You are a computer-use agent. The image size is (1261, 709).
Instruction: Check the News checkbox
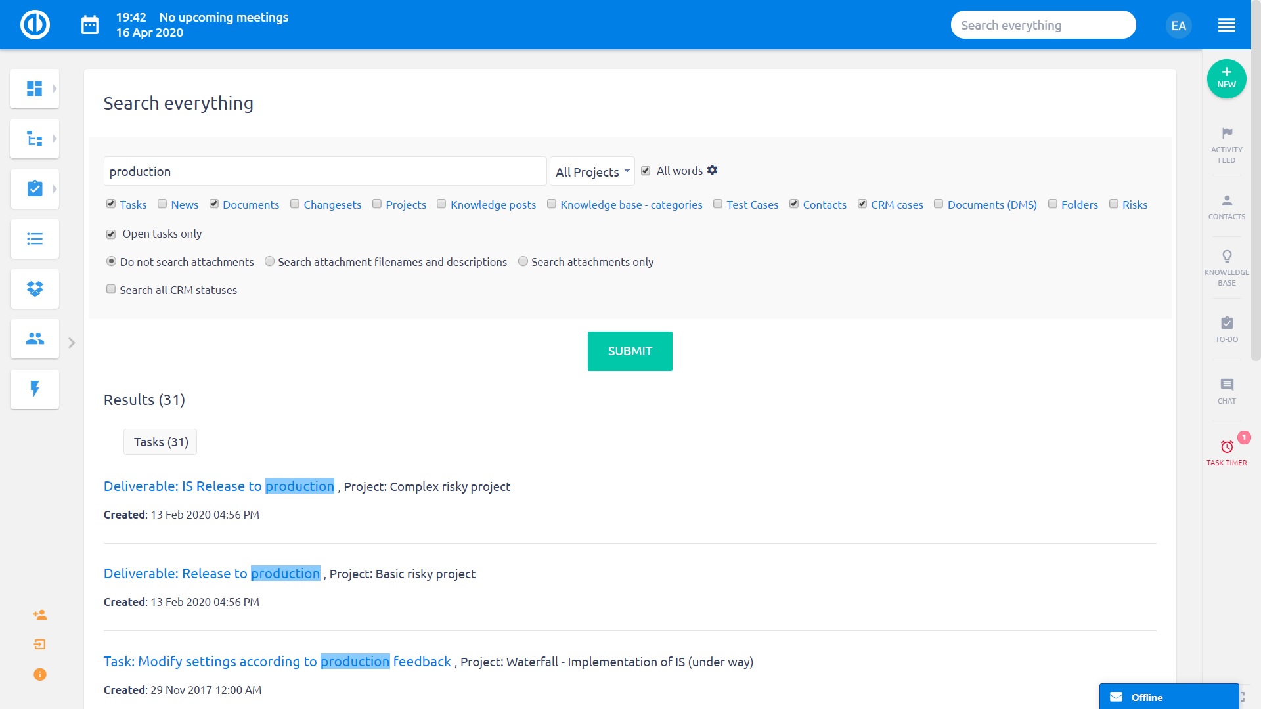pos(162,204)
